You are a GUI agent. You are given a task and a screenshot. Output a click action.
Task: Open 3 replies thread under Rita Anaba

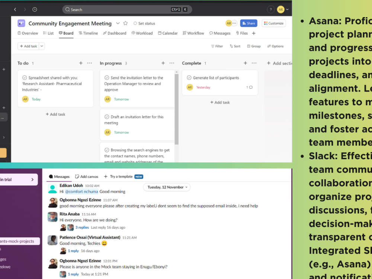click(82, 227)
